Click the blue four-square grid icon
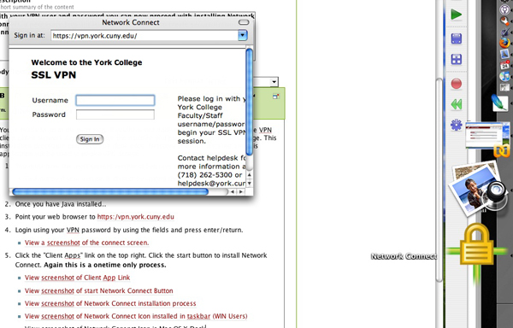The image size is (513, 328). pos(456,59)
